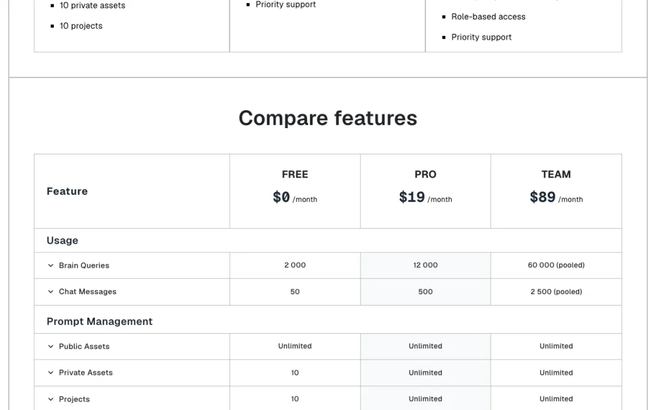The height and width of the screenshot is (410, 656).
Task: Click the FREE Private Assets value 10
Action: coord(295,373)
